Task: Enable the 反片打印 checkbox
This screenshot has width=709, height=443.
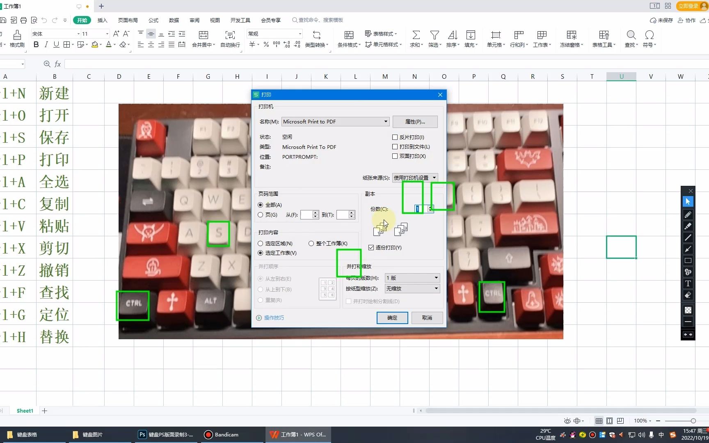Action: [x=395, y=137]
